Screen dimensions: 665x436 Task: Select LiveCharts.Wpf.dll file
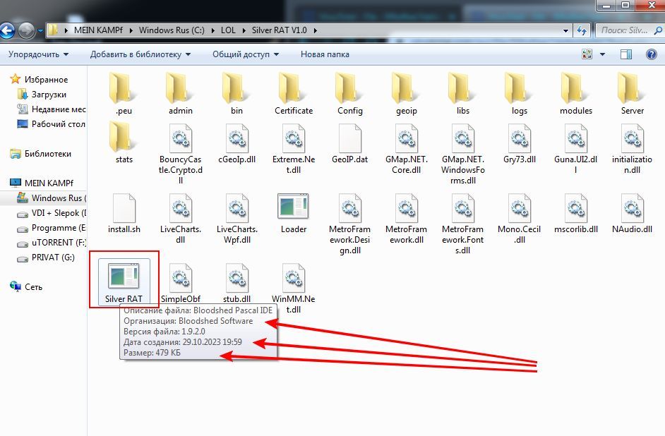(x=236, y=218)
